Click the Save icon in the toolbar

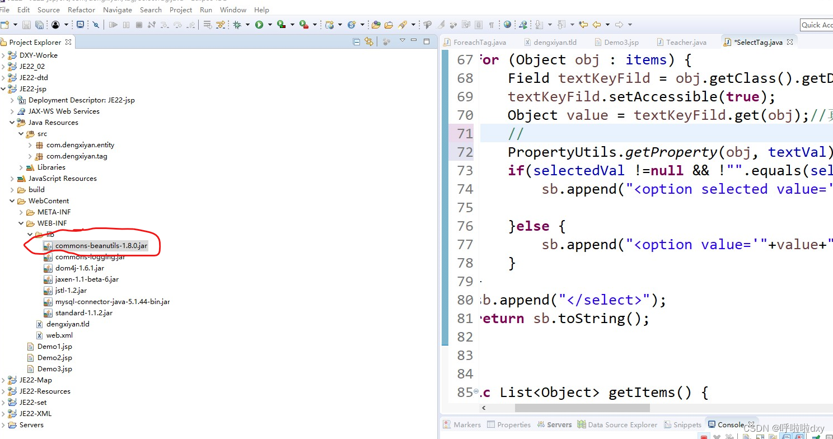[x=26, y=25]
